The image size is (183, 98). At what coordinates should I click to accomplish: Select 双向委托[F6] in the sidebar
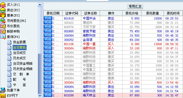tap(16, 21)
